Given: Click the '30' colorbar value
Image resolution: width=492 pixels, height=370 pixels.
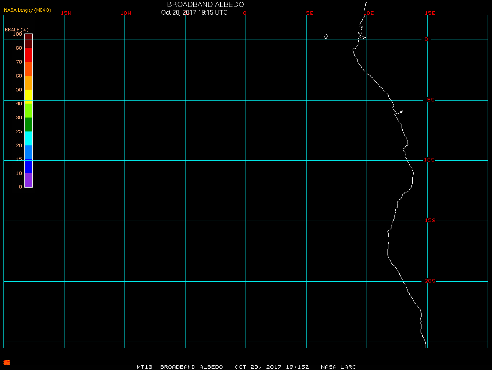Looking at the screenshot, I should tap(19, 118).
